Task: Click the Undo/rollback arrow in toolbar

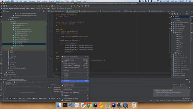Action: click(71, 6)
